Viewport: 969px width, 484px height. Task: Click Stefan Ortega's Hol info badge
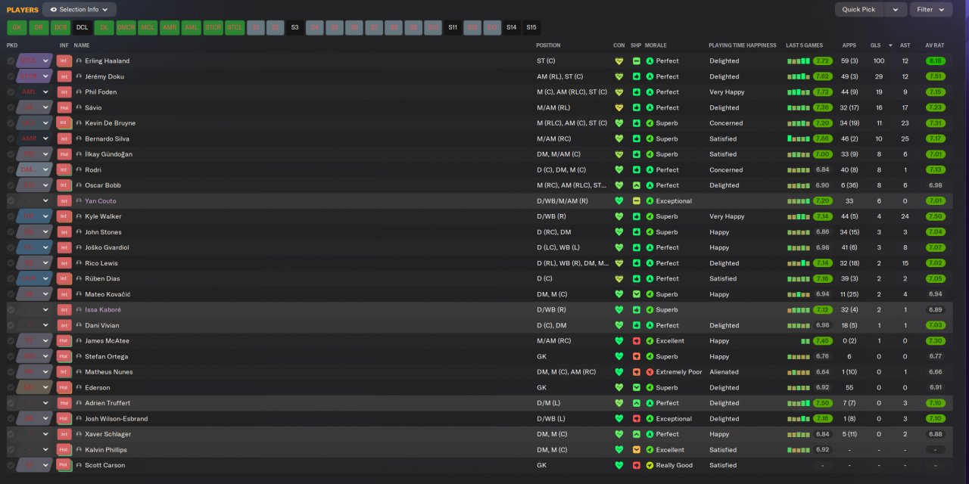pyautogui.click(x=64, y=356)
